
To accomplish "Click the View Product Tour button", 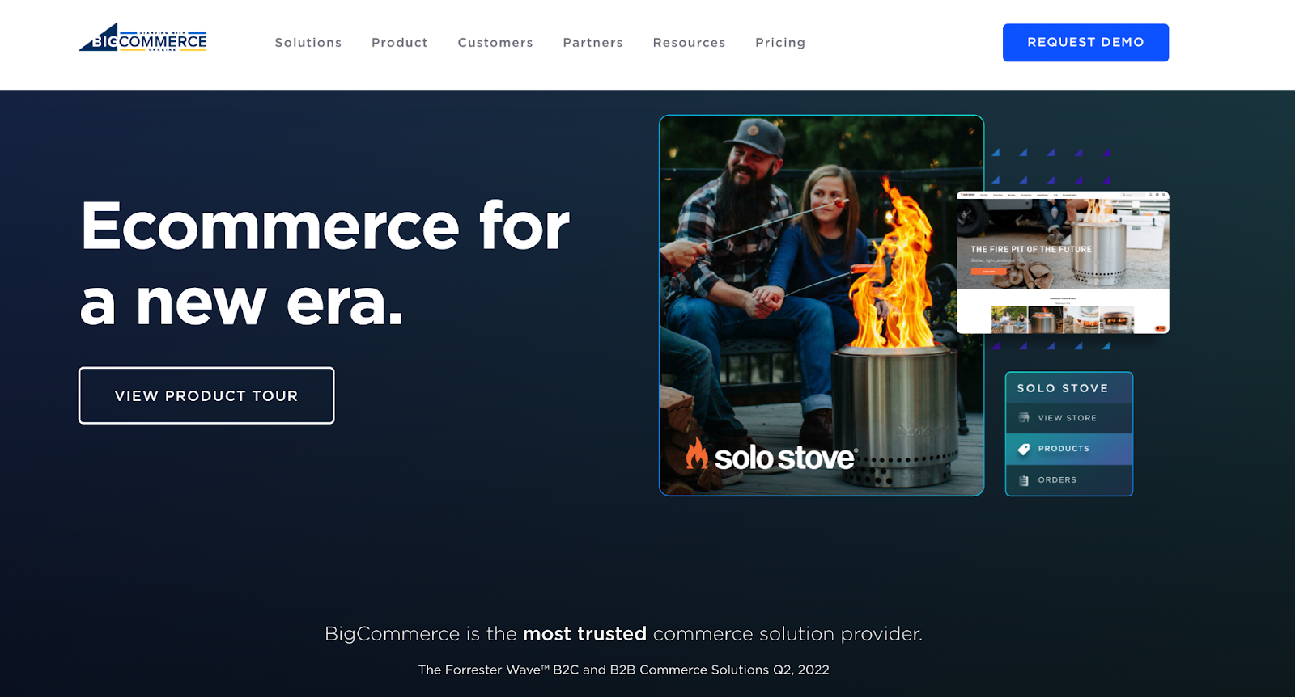I will [x=206, y=395].
